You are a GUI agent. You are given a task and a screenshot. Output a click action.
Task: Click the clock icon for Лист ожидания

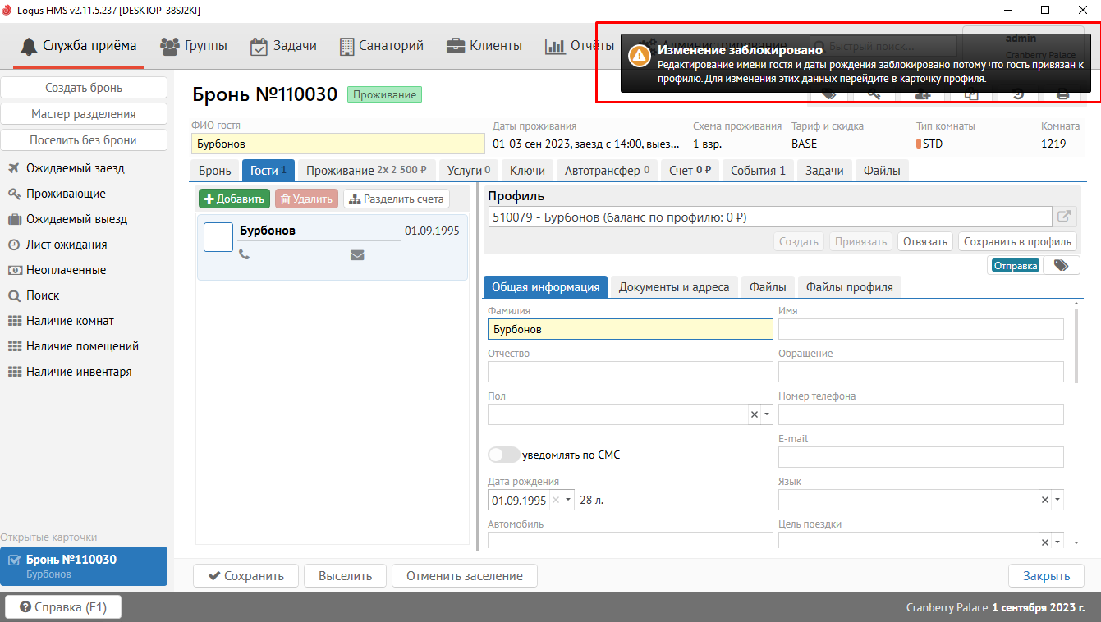(14, 245)
